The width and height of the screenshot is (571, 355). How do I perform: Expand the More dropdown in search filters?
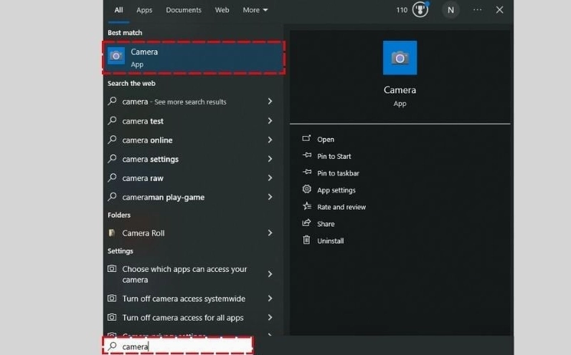255,10
